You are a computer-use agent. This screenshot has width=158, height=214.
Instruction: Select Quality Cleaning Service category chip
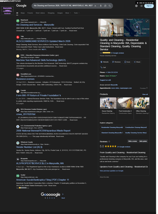coord(136,133)
